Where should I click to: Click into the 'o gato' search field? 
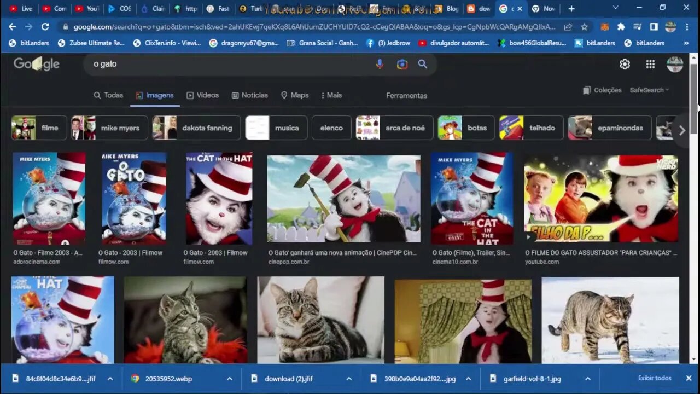(230, 64)
